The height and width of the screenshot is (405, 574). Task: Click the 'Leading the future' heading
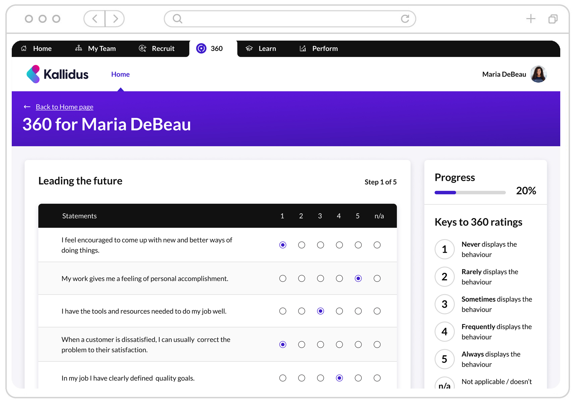click(x=80, y=181)
